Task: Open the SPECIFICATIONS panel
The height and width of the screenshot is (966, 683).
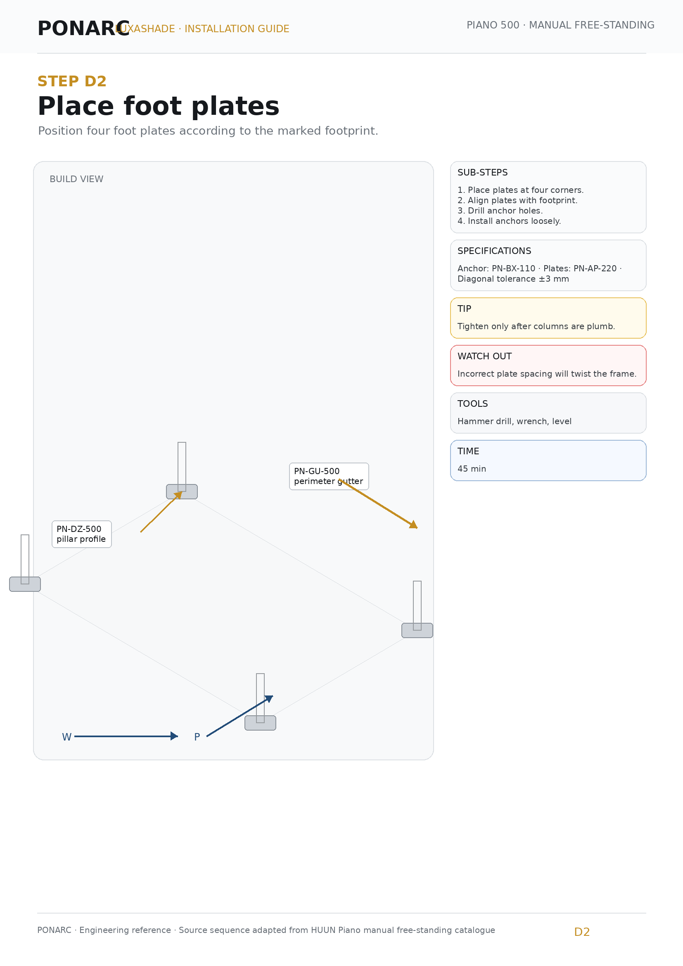Action: 548,265
